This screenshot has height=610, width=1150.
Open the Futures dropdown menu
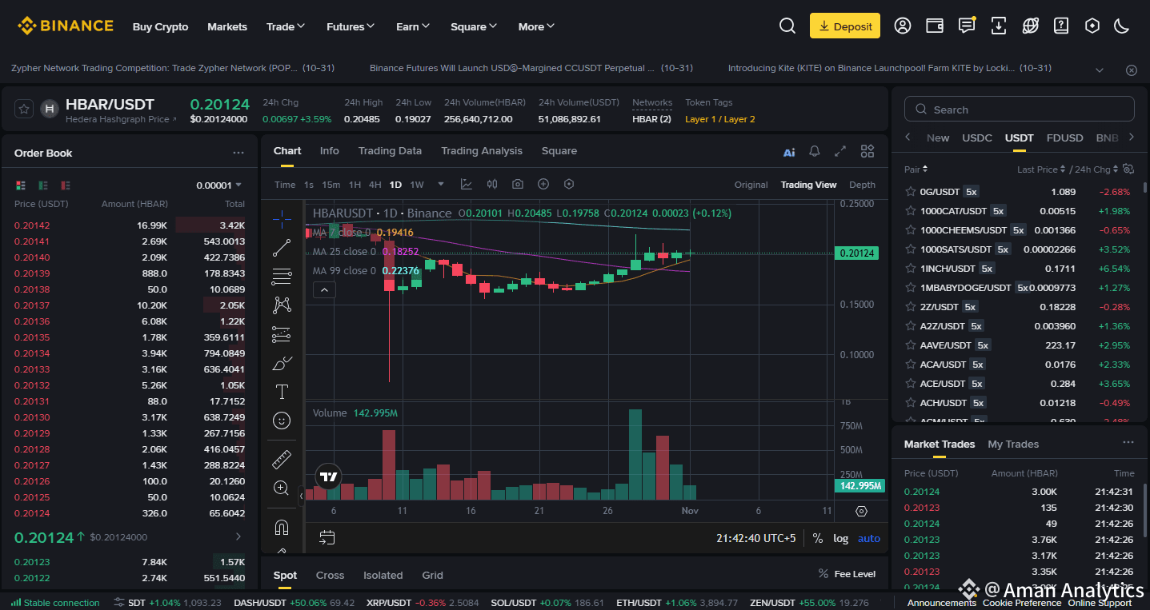coord(351,26)
